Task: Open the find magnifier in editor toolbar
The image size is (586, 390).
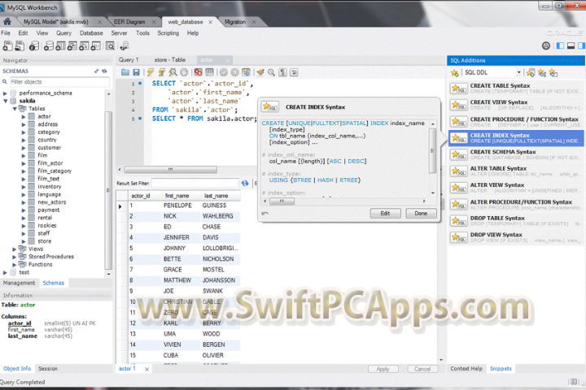Action: coord(271,72)
